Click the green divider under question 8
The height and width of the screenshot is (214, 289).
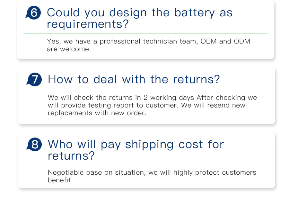(x=146, y=165)
